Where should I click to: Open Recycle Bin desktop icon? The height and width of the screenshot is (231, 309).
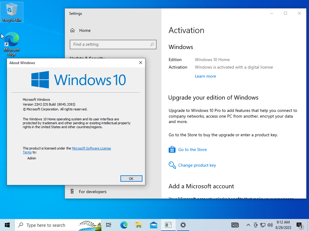(x=12, y=12)
